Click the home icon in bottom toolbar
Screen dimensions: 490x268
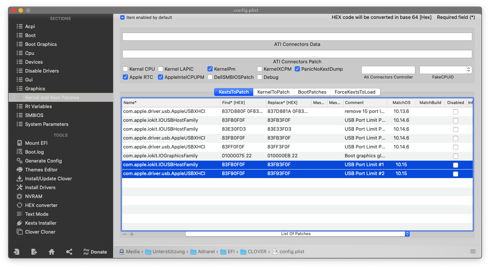pos(52,252)
